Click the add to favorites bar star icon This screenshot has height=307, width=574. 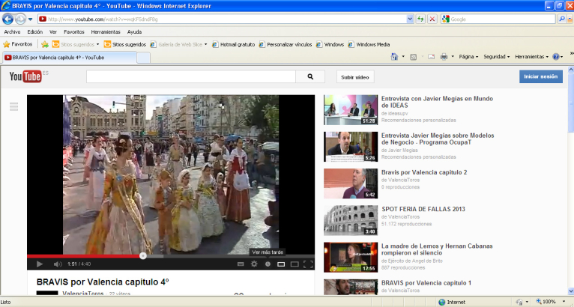pos(45,44)
